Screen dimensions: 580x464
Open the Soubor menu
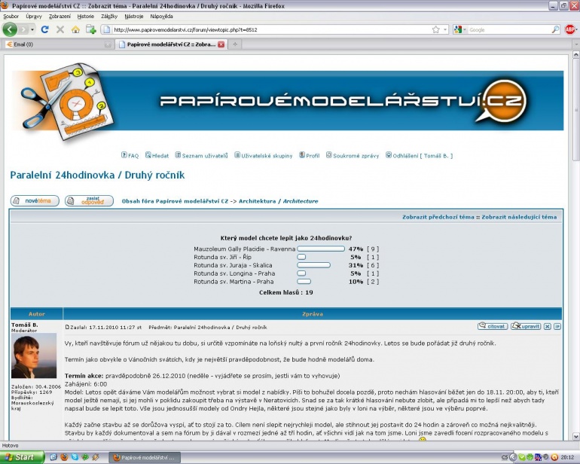pos(11,17)
